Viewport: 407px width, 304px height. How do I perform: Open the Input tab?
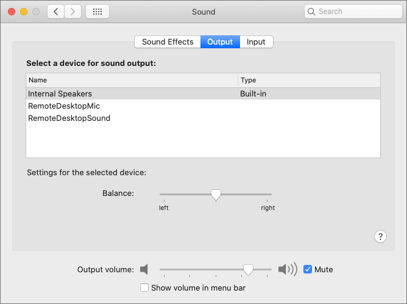click(256, 42)
